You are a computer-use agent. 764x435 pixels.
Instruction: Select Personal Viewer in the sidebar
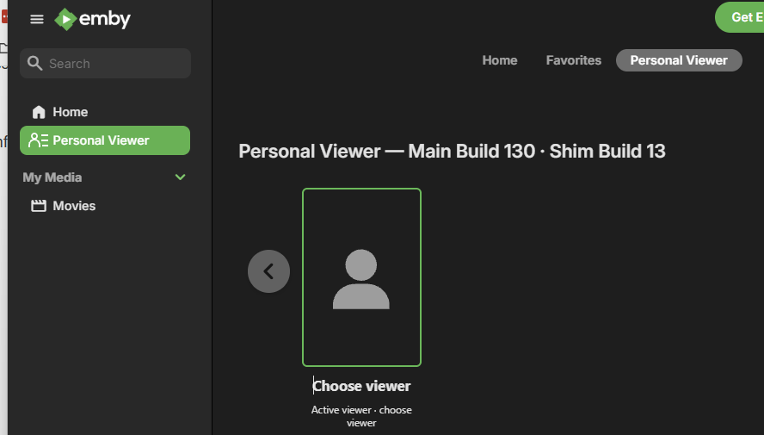click(105, 140)
